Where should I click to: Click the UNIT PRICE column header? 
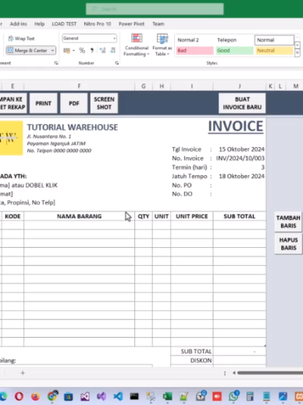tap(192, 217)
